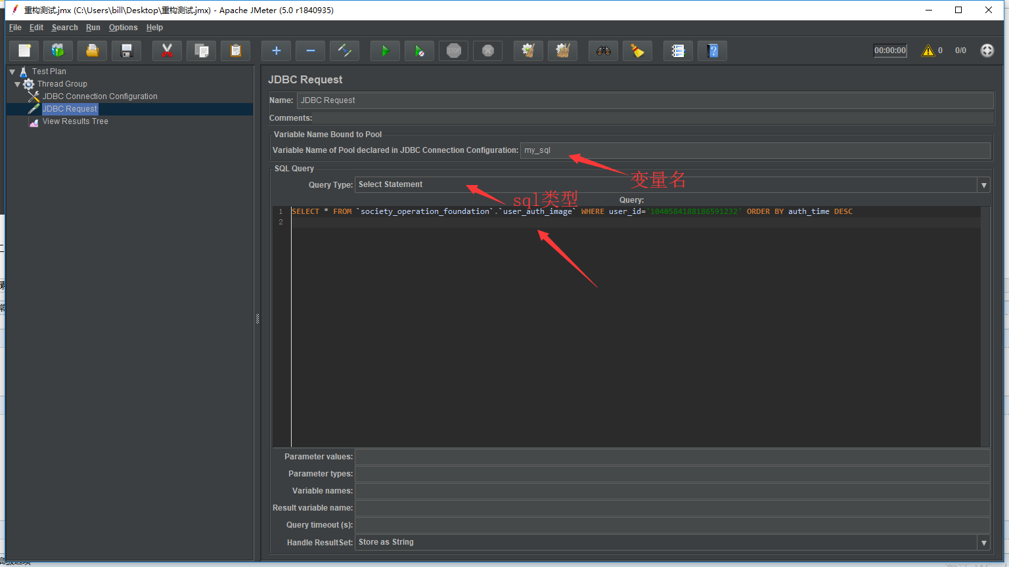Viewport: 1009px width, 567px height.
Task: Click the query editor vertical scrollbar
Action: click(x=985, y=327)
